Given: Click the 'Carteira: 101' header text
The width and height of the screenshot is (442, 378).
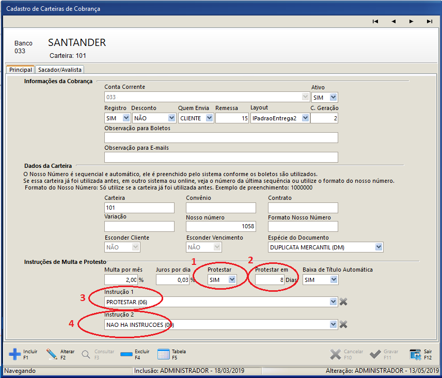Looking at the screenshot, I should 68,56.
